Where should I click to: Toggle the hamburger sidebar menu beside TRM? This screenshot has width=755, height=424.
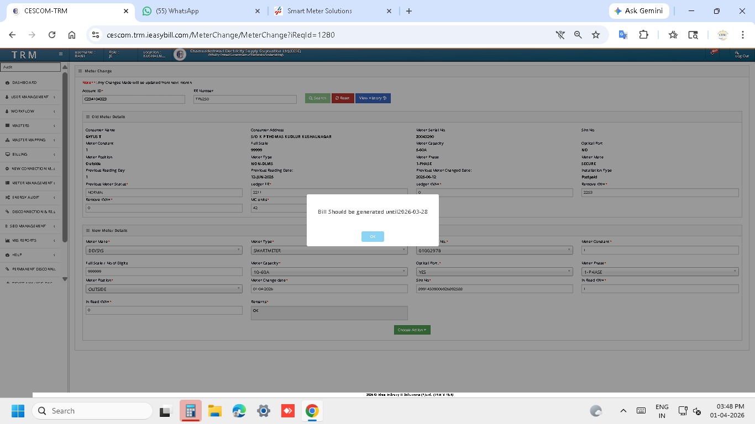click(61, 54)
